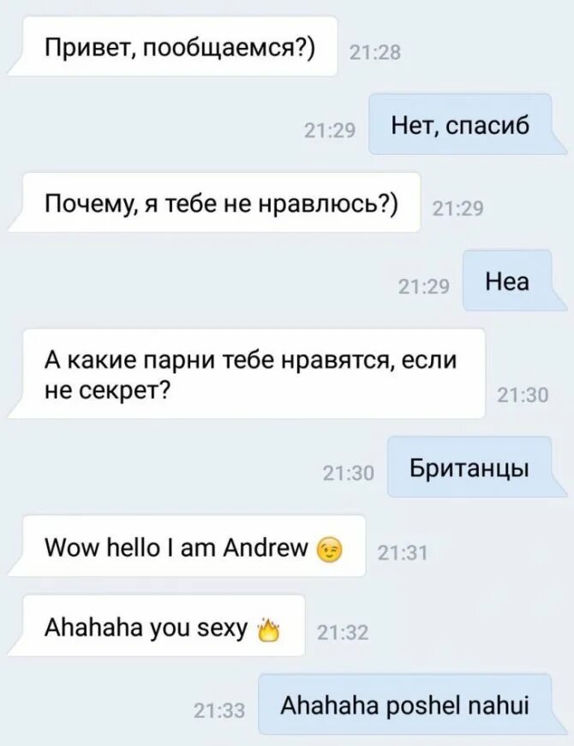574x746 pixels.
Task: Select the 'А какие парни тебе нравятся' message
Action: pyautogui.click(x=246, y=374)
